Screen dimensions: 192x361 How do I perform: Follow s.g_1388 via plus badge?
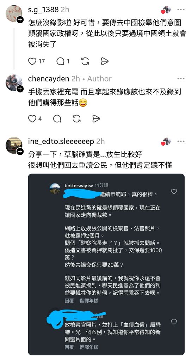pos(20,20)
